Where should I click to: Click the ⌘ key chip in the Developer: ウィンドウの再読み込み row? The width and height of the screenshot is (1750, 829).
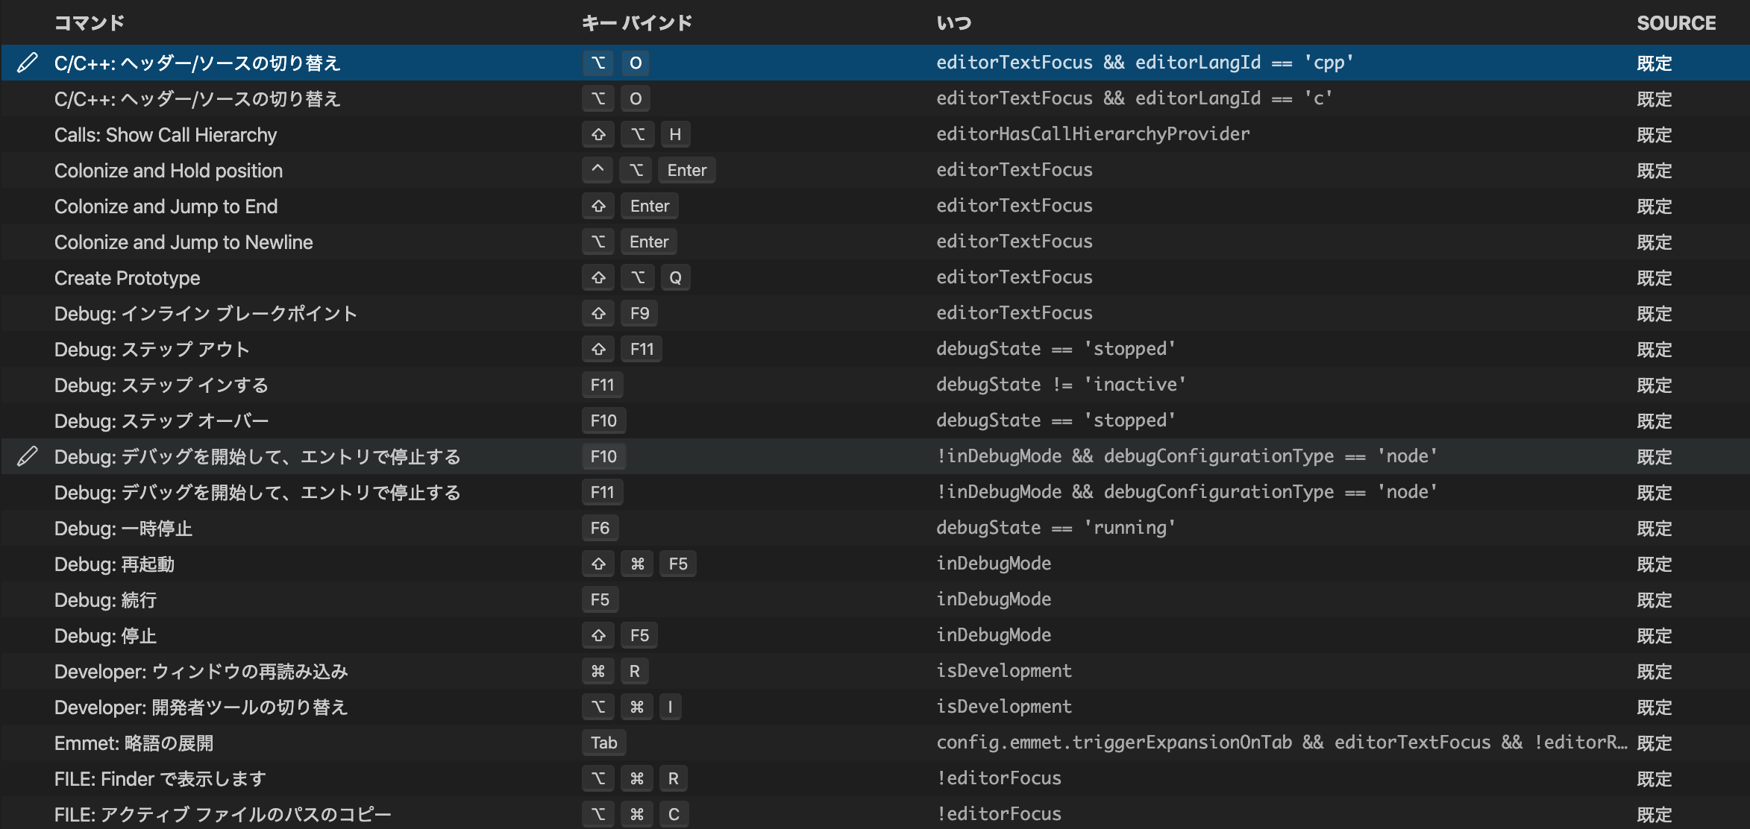click(x=598, y=671)
